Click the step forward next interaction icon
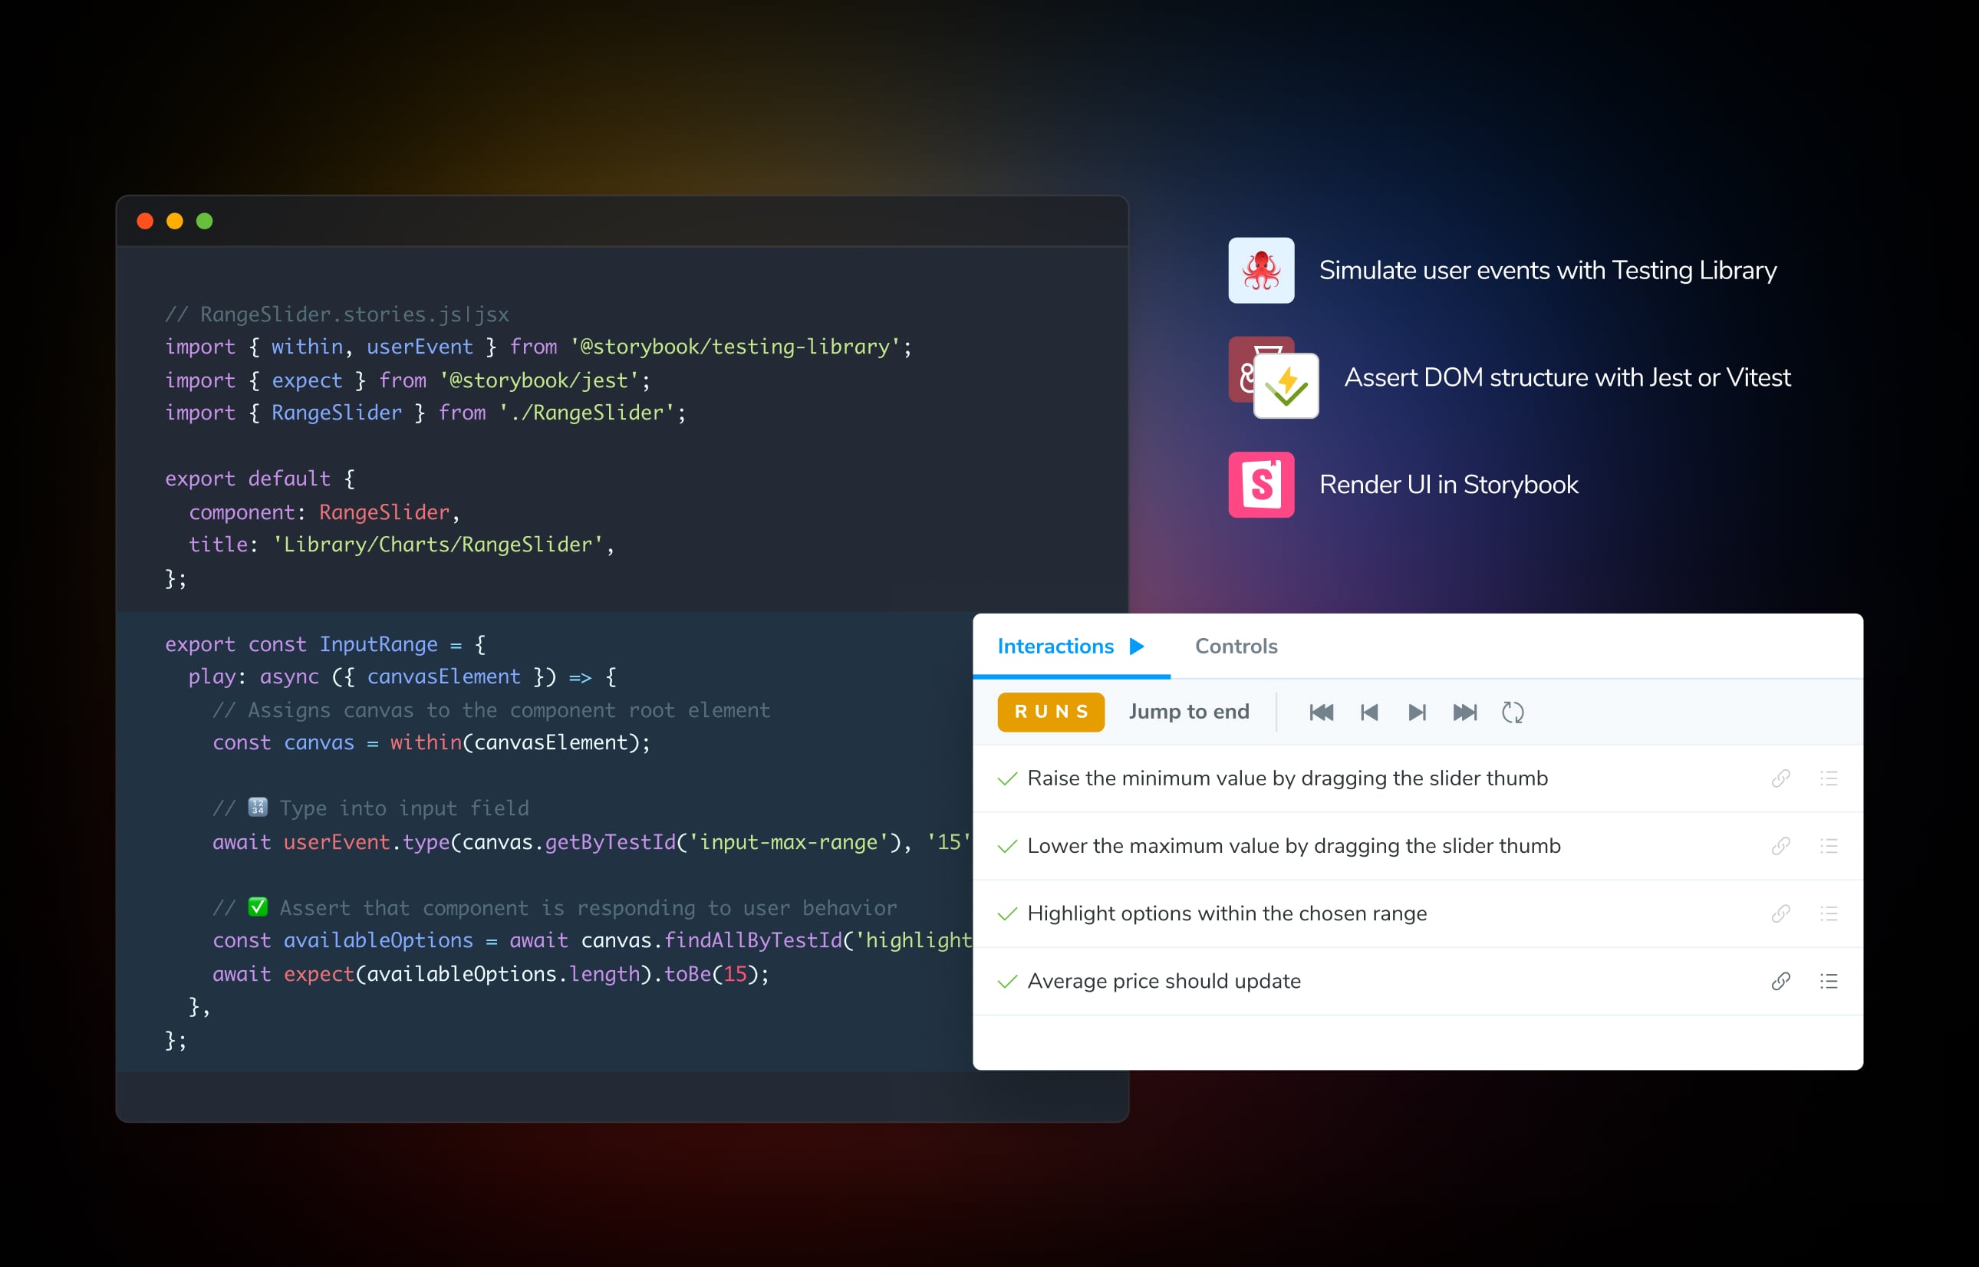The width and height of the screenshot is (1979, 1267). pyautogui.click(x=1417, y=712)
